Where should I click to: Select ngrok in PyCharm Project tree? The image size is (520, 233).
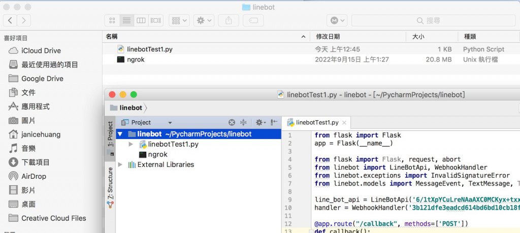[x=153, y=154]
